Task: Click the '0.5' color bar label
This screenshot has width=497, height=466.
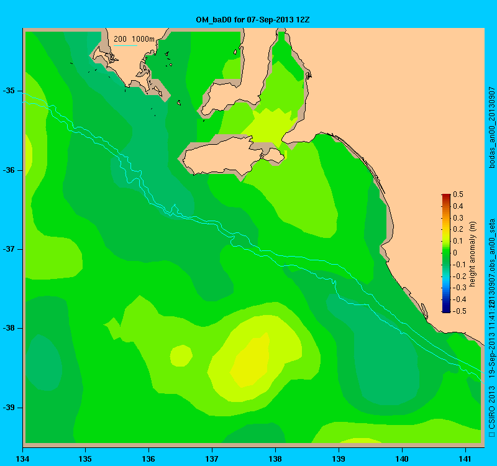Action: click(x=458, y=194)
